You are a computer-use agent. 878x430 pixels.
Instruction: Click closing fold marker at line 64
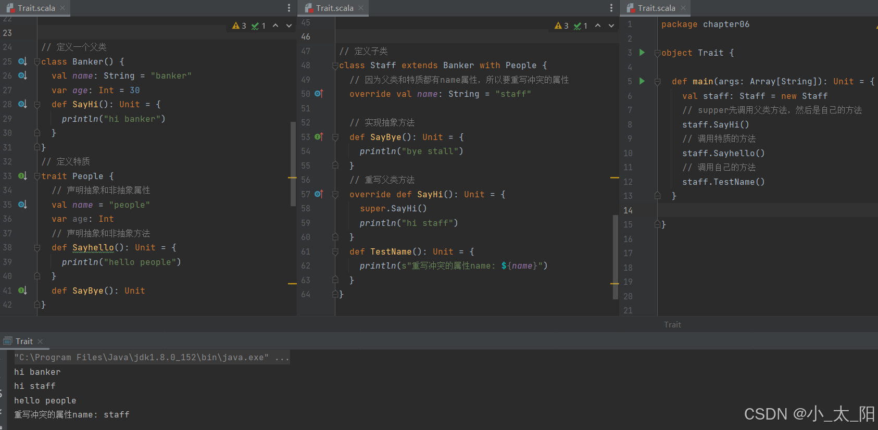(x=335, y=294)
